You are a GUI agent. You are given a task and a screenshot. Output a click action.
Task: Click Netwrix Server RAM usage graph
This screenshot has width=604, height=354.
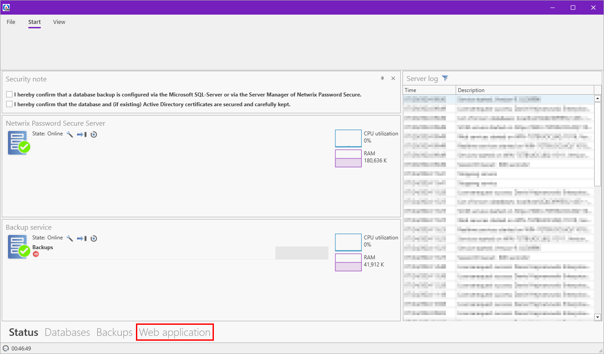[348, 158]
